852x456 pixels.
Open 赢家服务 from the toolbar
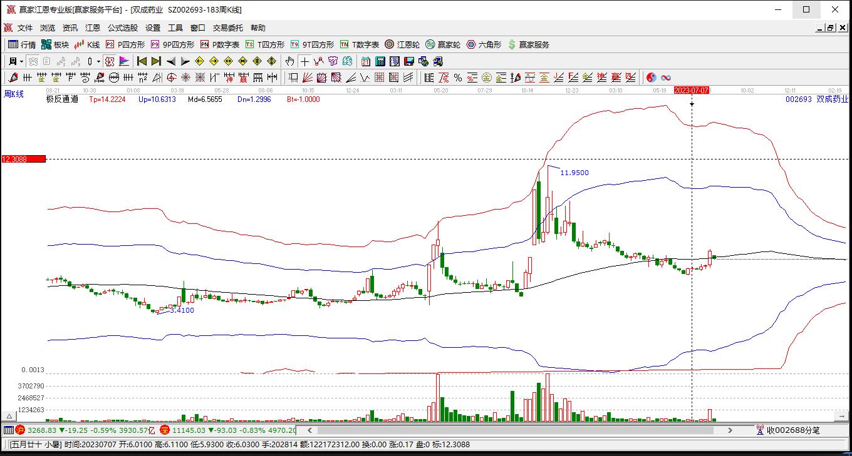click(529, 44)
